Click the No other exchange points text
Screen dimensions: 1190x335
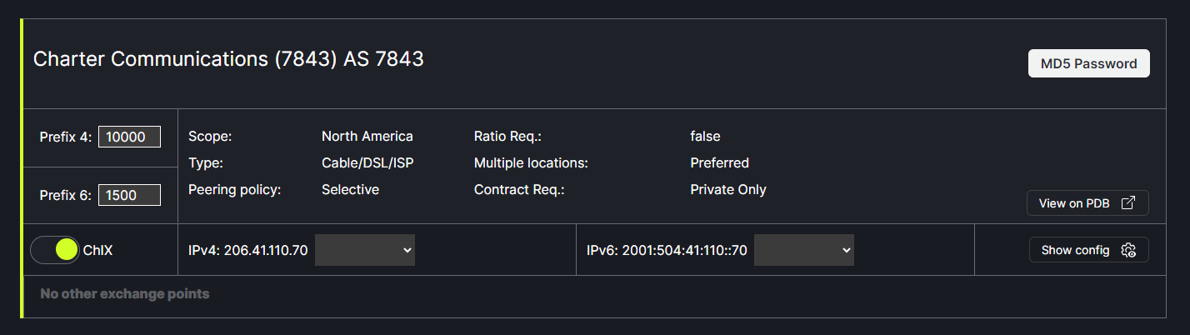(125, 294)
